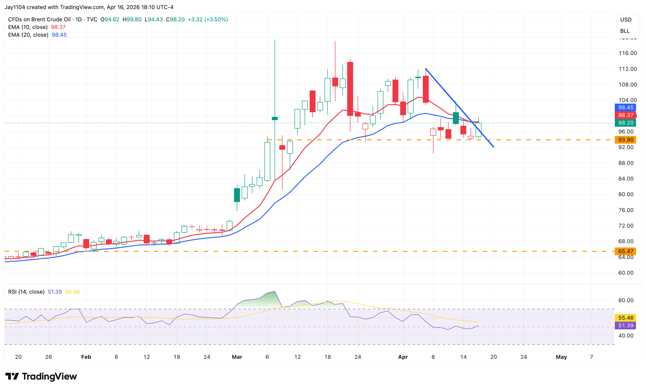Select the EMA (10, close) legend label
The width and height of the screenshot is (646, 390).
[x=28, y=27]
